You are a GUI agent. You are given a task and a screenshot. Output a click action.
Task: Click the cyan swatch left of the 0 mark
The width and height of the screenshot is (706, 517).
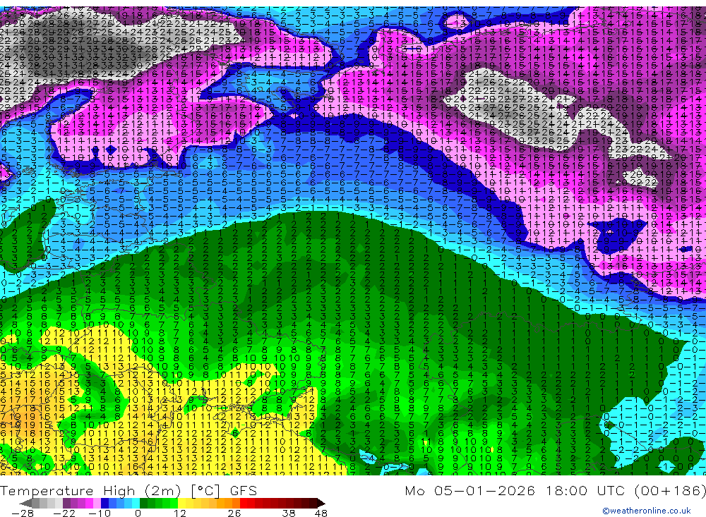tap(136, 504)
